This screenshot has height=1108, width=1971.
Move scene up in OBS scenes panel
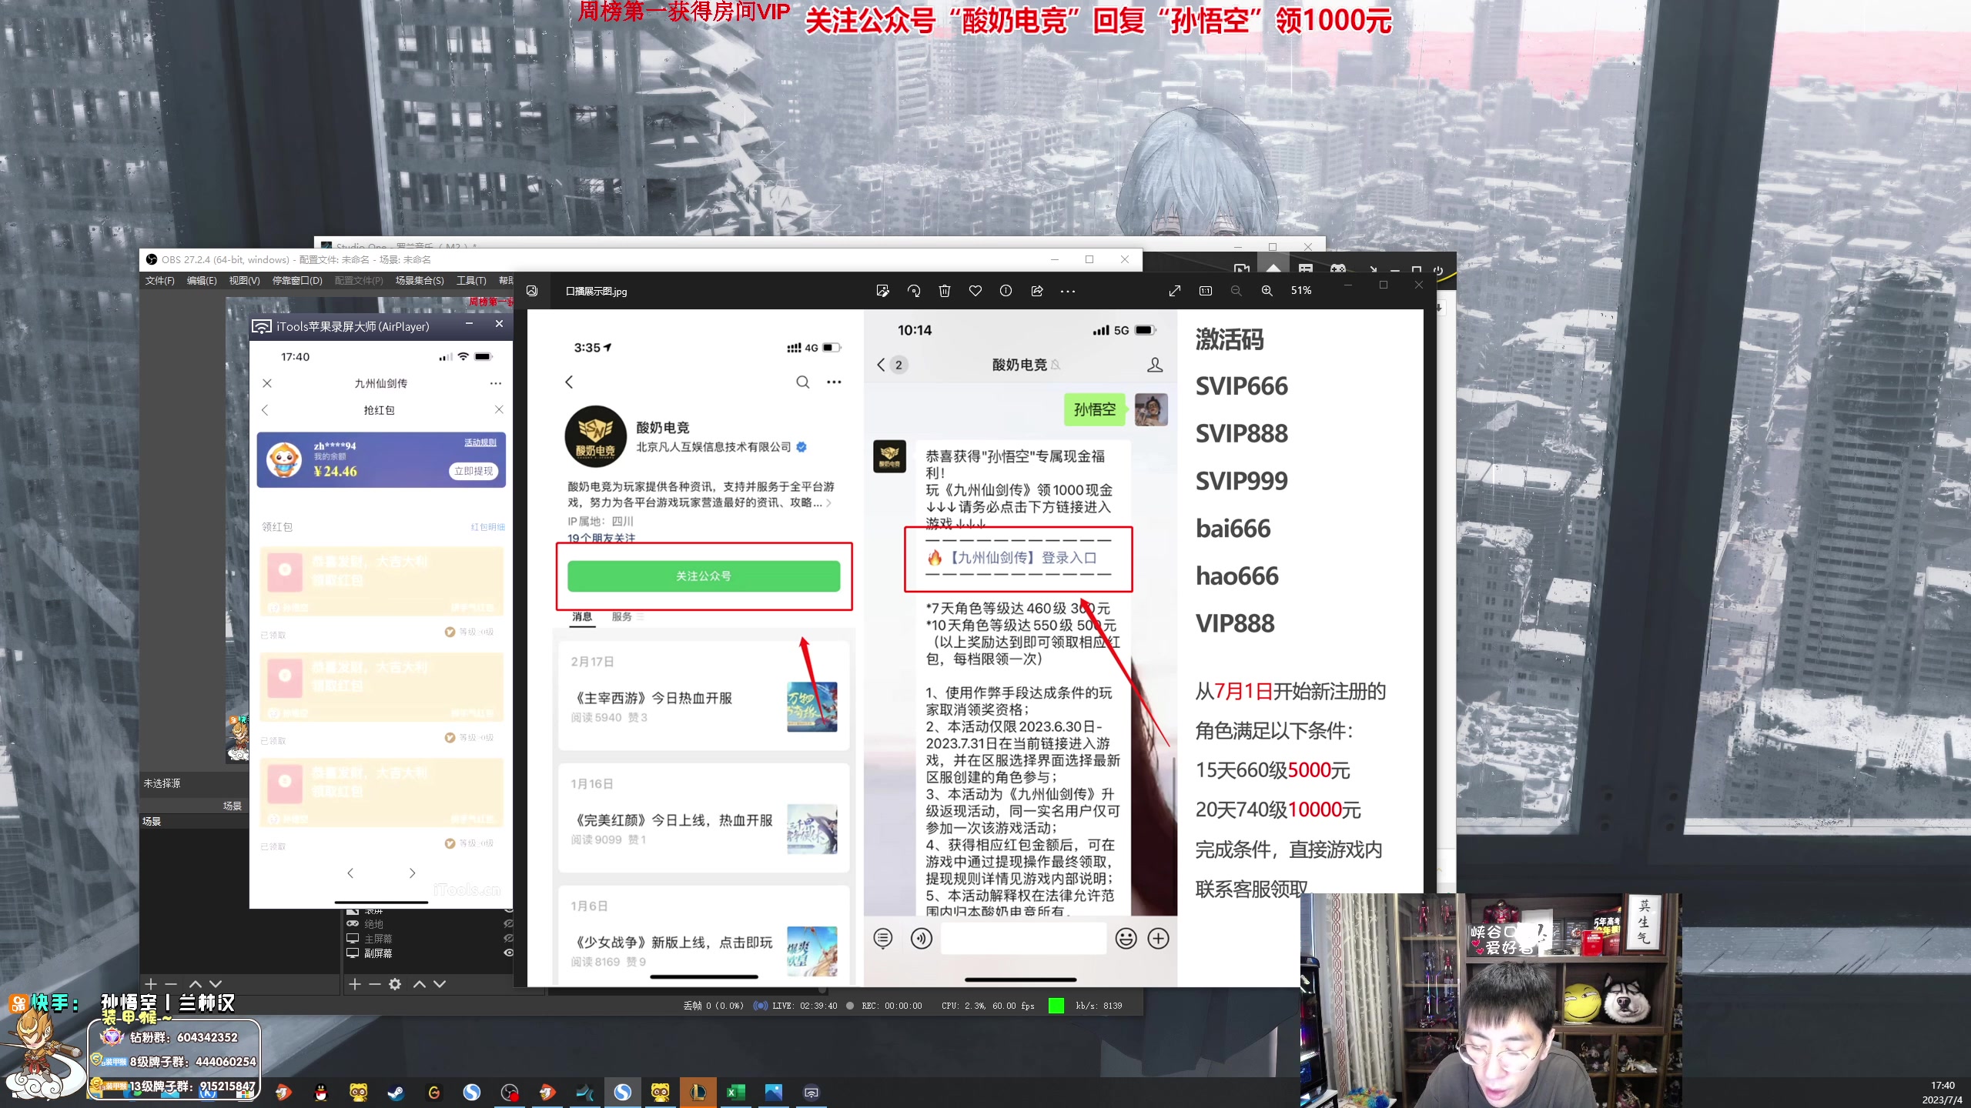195,984
